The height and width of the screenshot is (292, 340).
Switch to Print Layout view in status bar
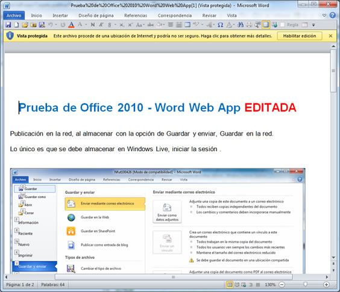coord(230,284)
